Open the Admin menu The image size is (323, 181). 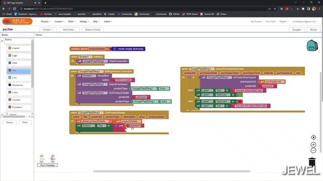108,21
